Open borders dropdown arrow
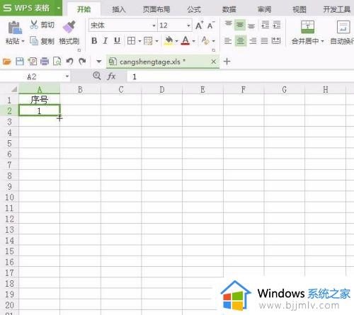 point(139,41)
